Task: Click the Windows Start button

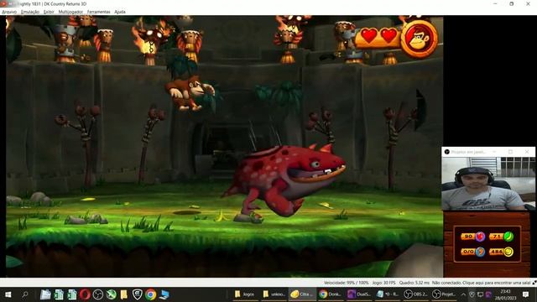Action: (8, 294)
